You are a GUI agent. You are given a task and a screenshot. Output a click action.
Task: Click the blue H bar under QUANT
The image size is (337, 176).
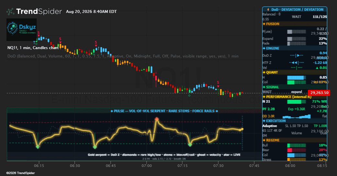[296, 78]
